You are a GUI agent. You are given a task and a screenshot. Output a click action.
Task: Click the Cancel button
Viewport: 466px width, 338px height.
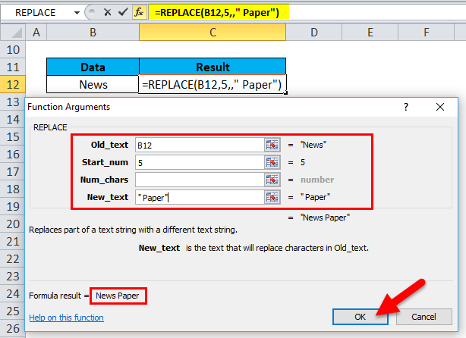423,317
